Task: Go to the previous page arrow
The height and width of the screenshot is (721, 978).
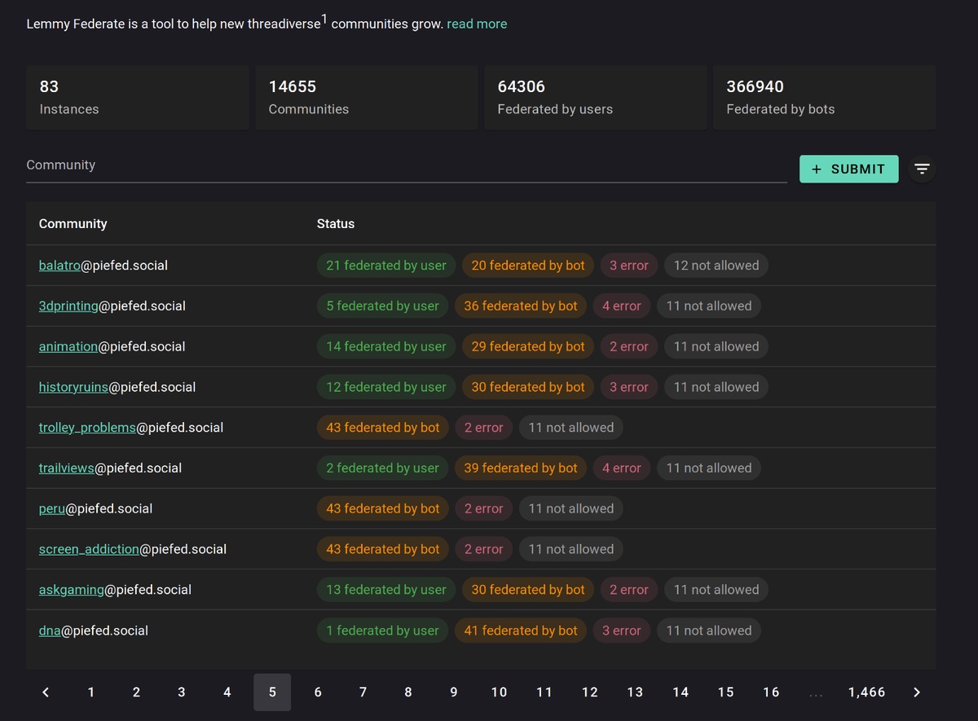Action: click(46, 692)
